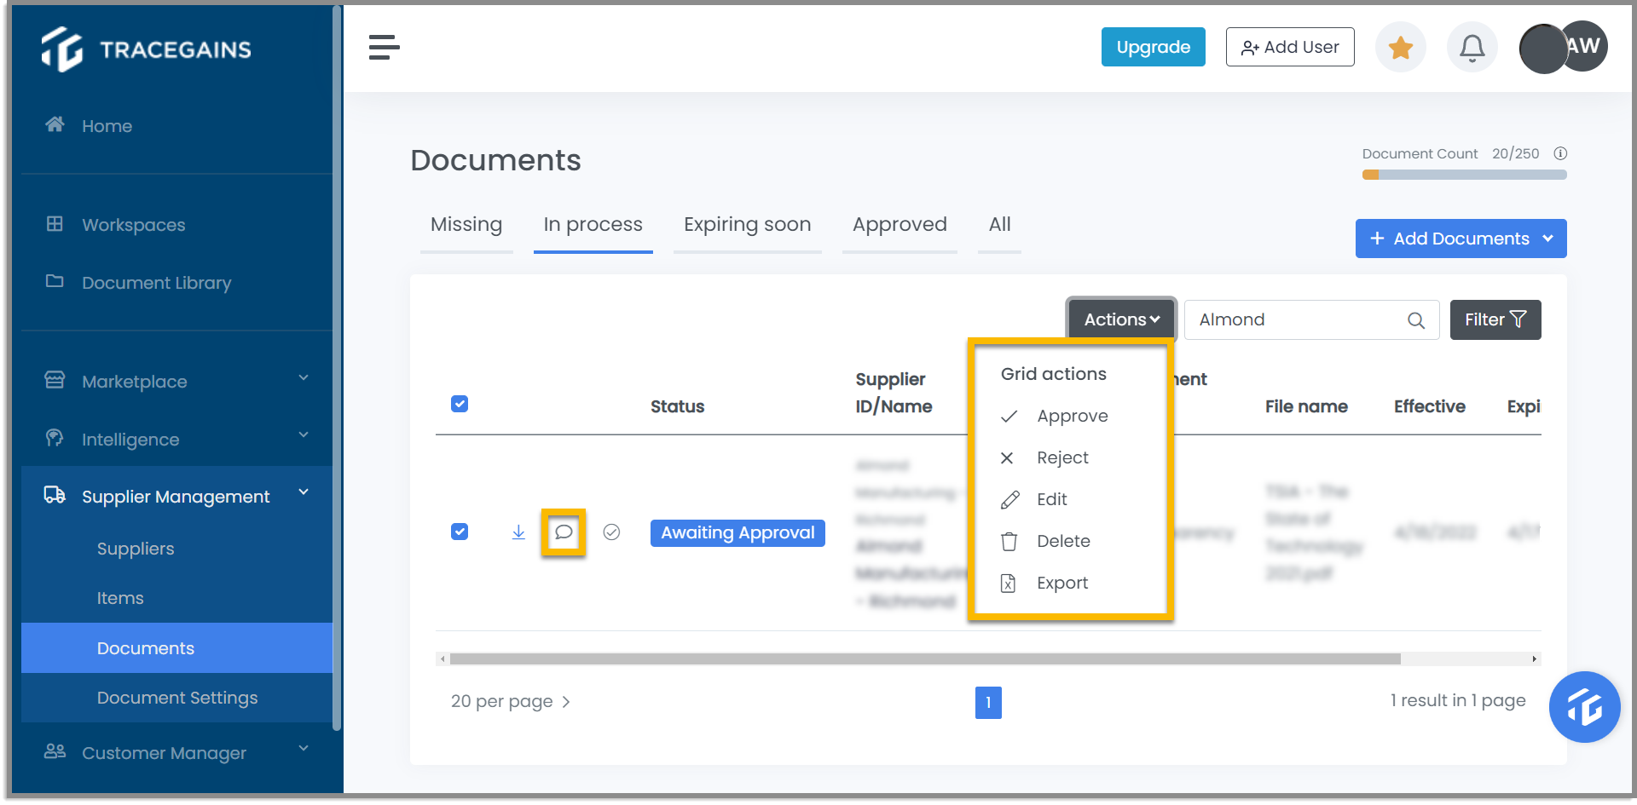Open the notifications bell icon
The image size is (1637, 805).
[x=1472, y=49]
